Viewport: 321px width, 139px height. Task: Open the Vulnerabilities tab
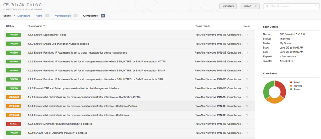click(63, 16)
